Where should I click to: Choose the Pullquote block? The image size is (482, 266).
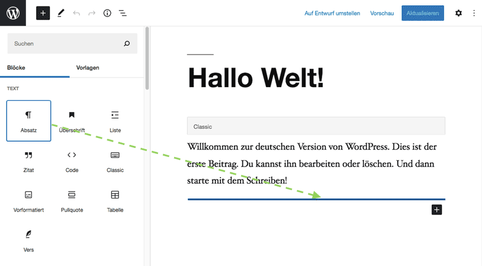72,201
